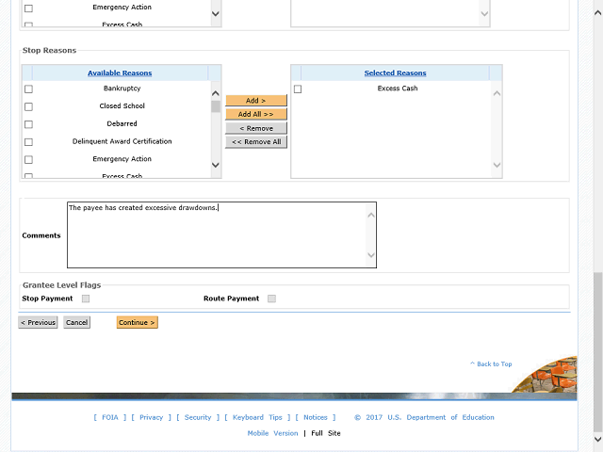The height and width of the screenshot is (452, 603).
Task: Check the Excess Cash selected reason checkbox
Action: [x=298, y=89]
